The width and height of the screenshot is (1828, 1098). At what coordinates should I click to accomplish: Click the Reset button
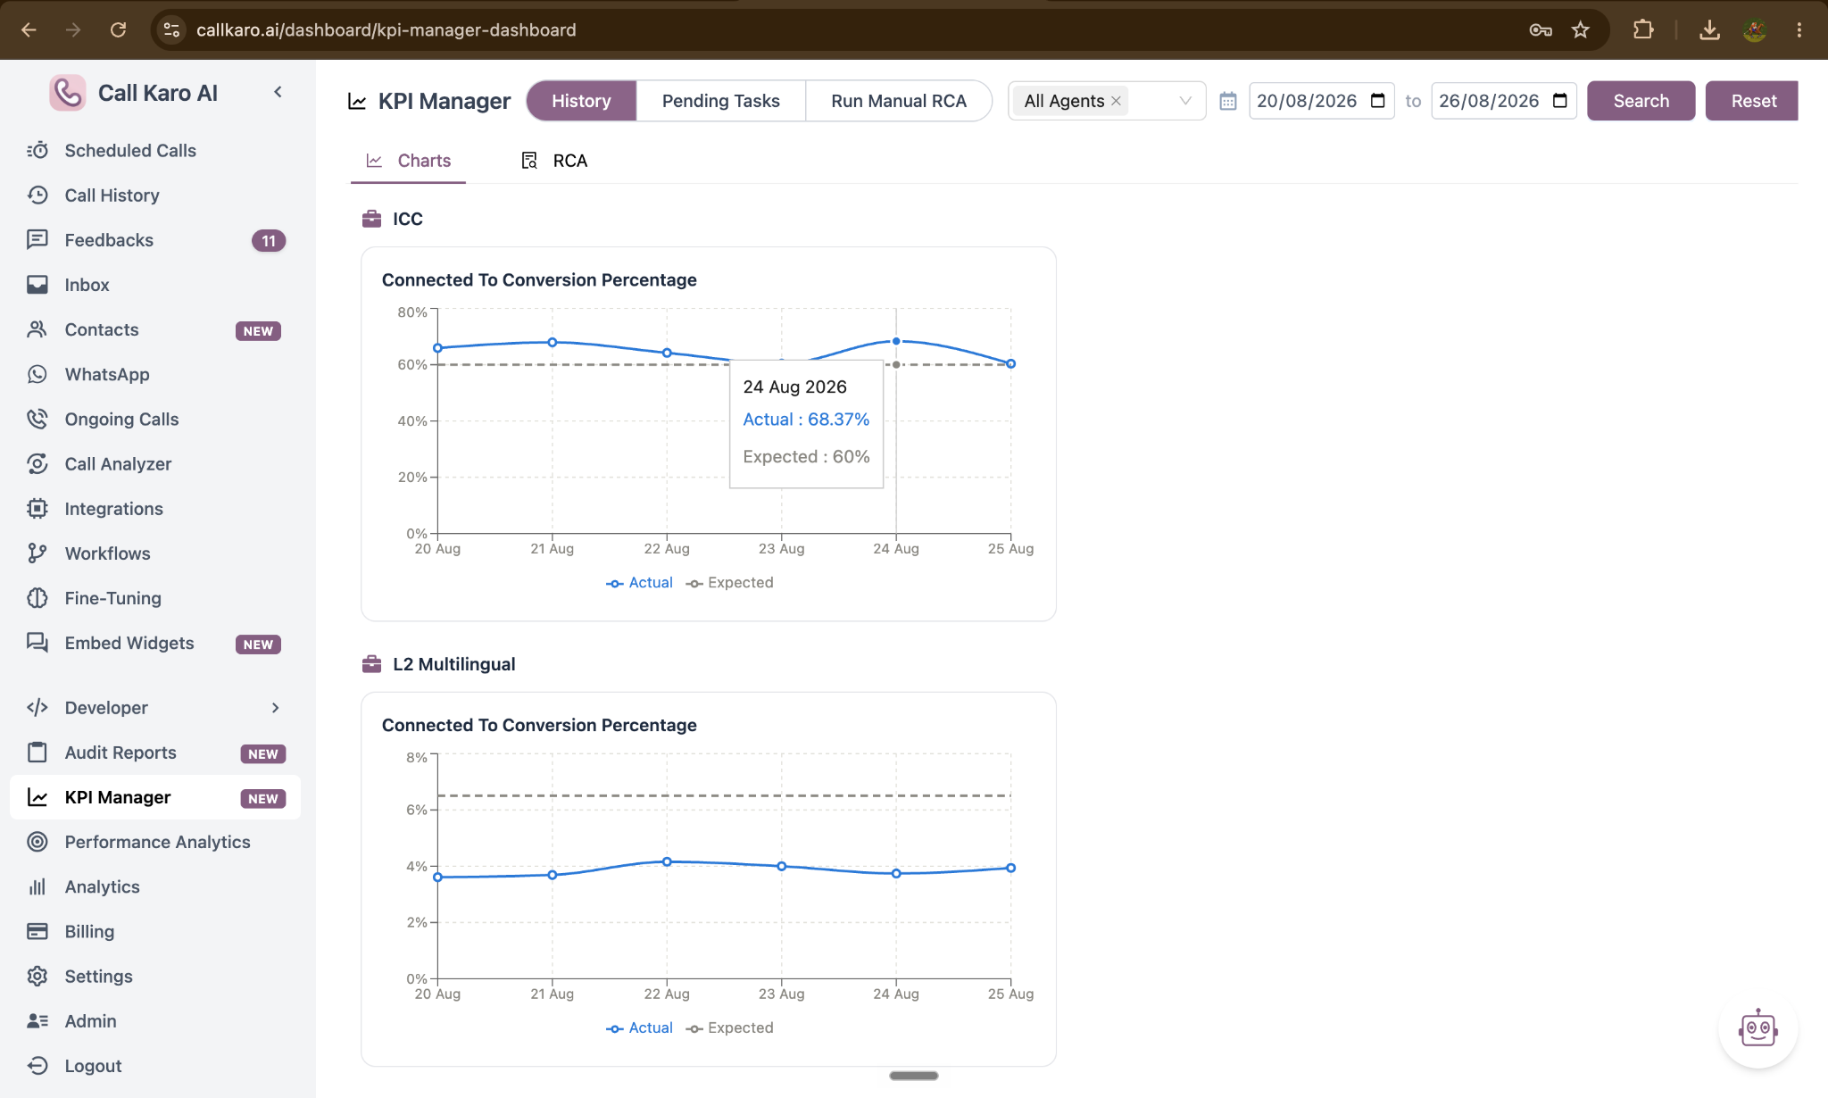[x=1753, y=101]
